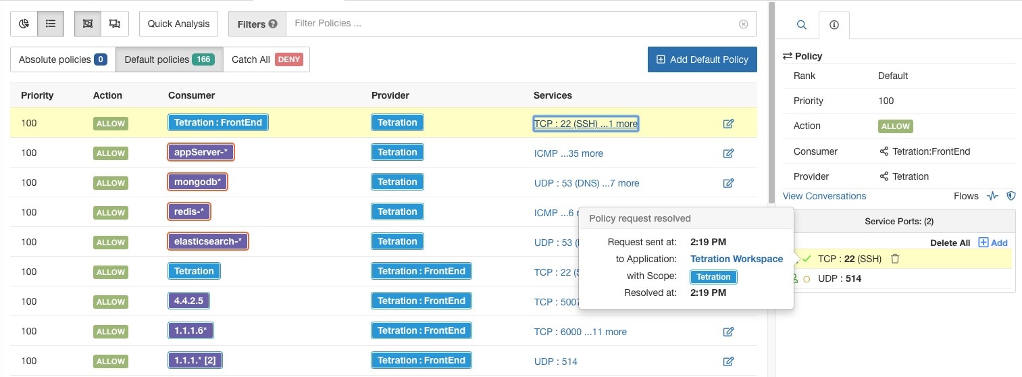This screenshot has height=377, width=1022.
Task: Click the Consumer column header
Action: (x=191, y=95)
